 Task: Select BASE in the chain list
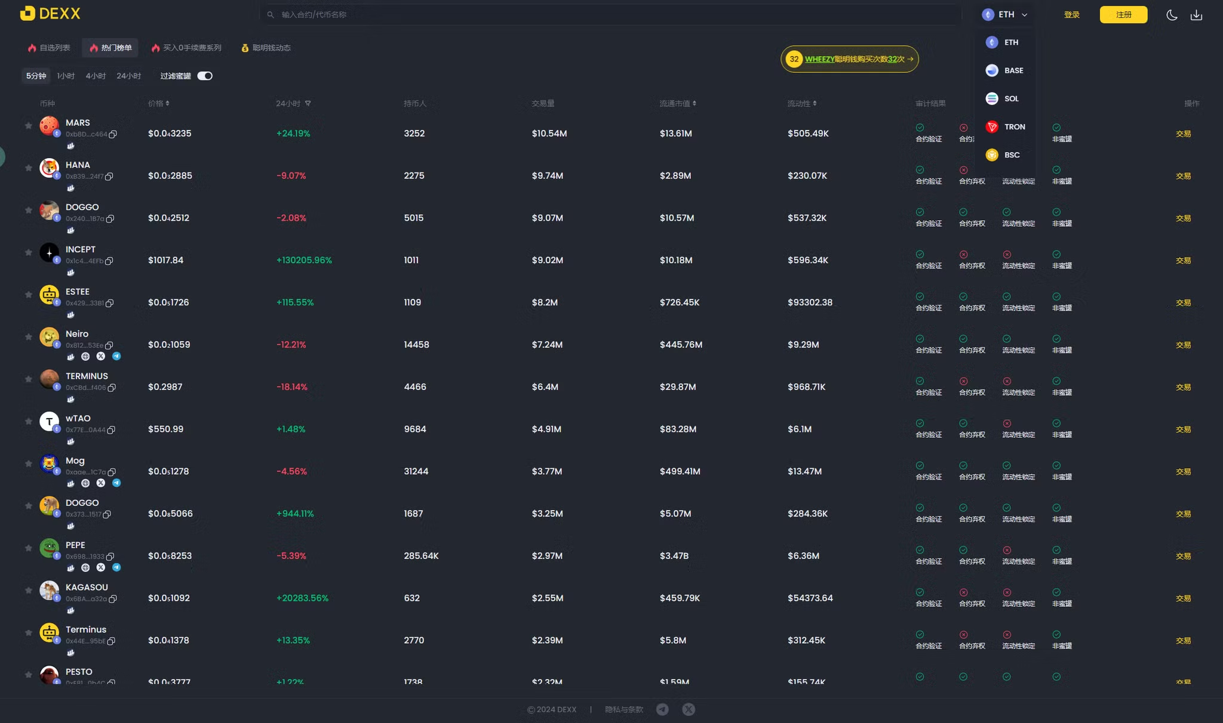point(1006,70)
